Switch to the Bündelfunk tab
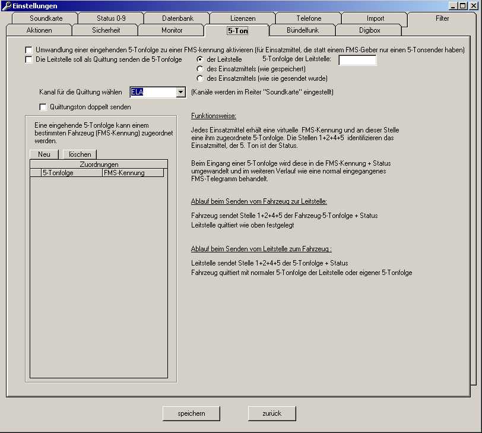Screen dimensions: 482x433 pyautogui.click(x=302, y=30)
